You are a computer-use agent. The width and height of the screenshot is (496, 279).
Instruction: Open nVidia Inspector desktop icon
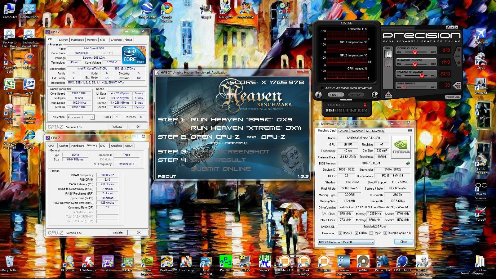(147, 266)
